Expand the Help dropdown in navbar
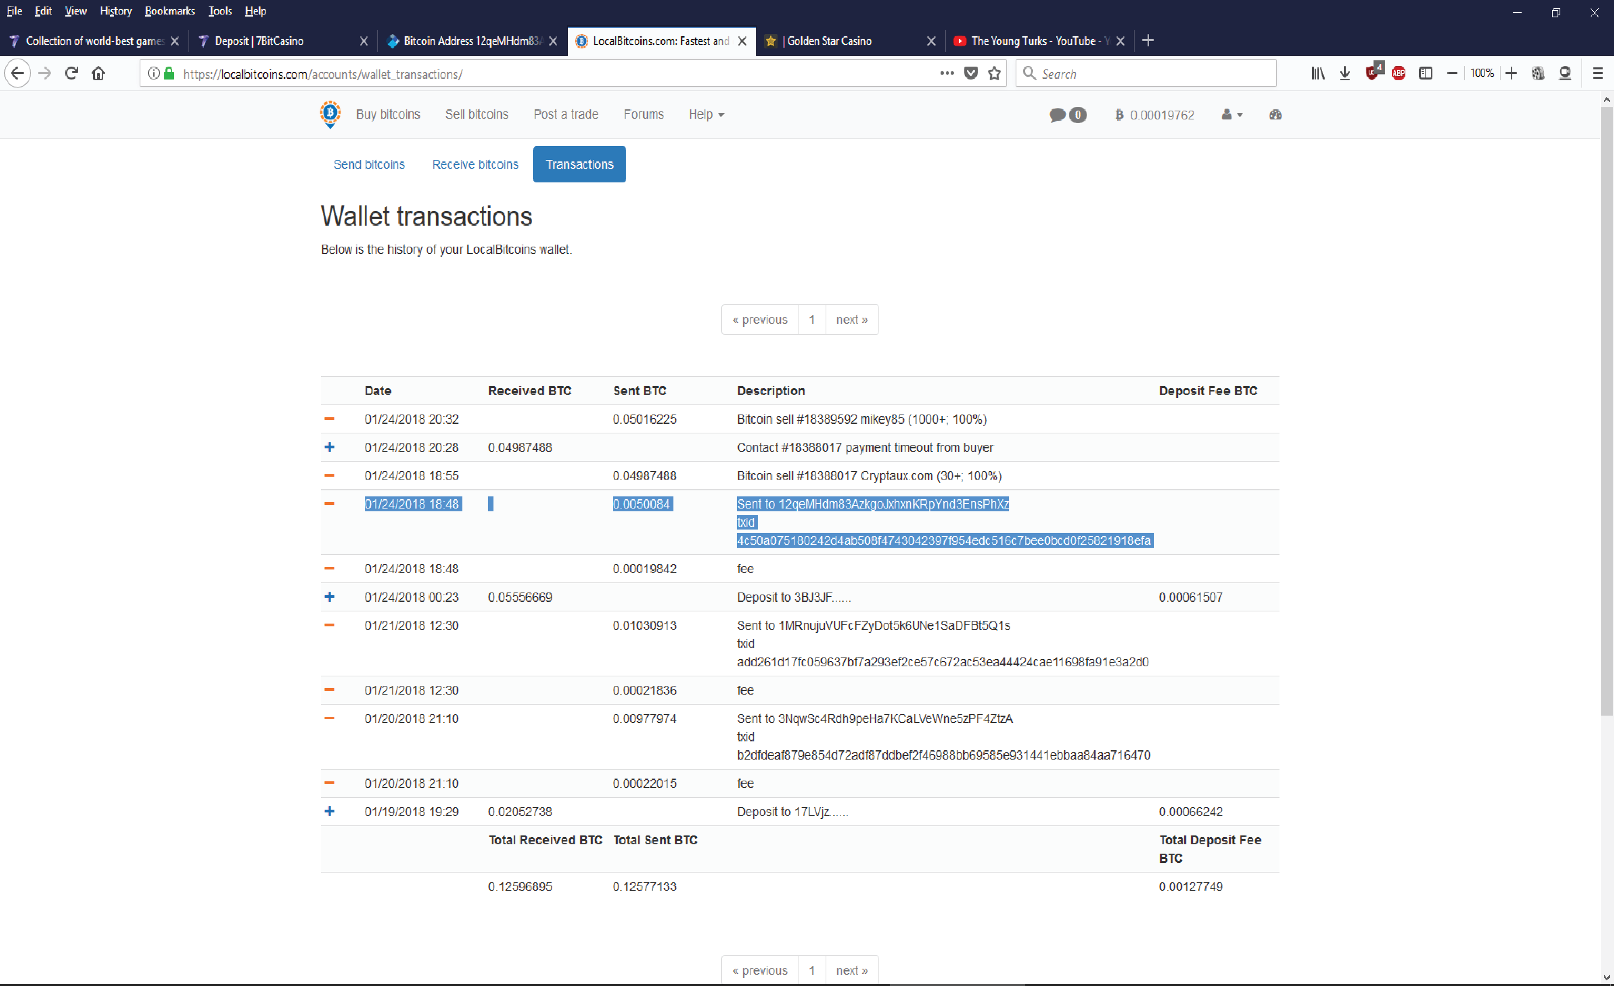1614x986 pixels. pos(706,115)
